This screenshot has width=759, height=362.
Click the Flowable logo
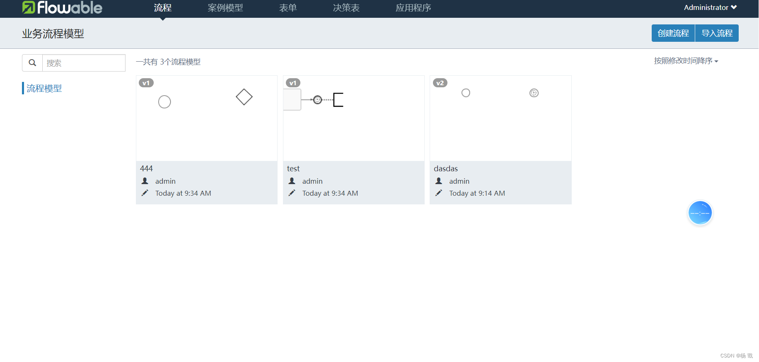62,7
